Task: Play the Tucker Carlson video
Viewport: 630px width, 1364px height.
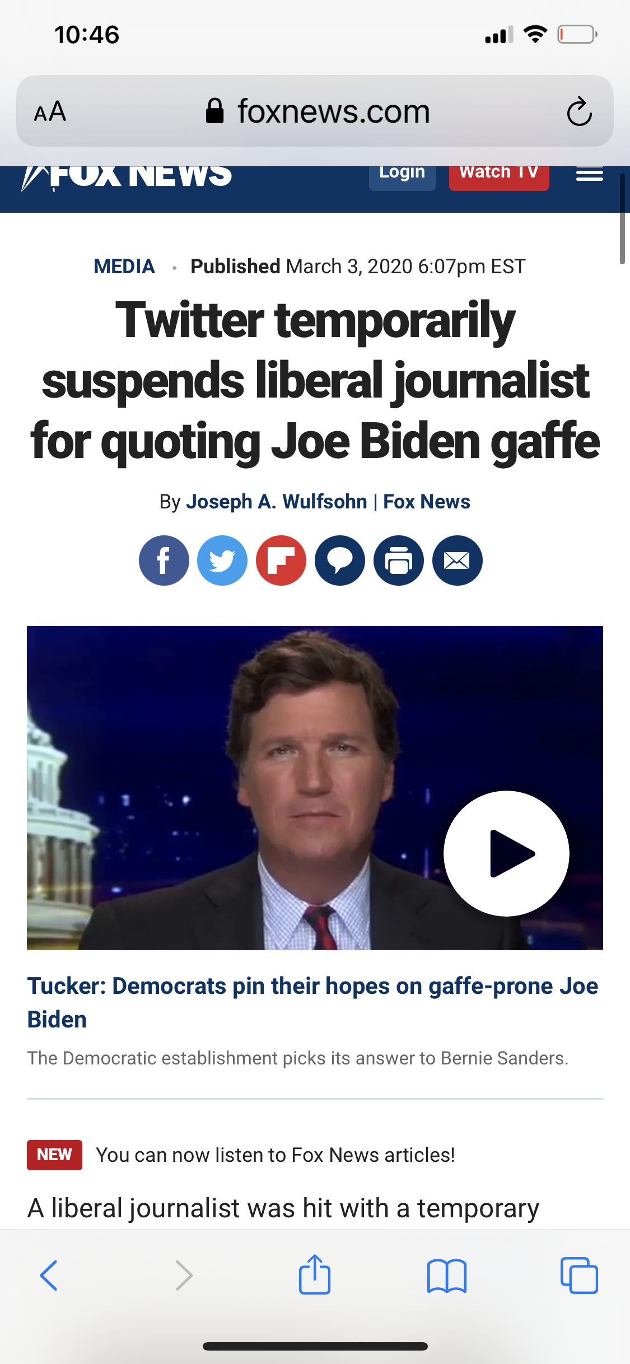Action: pos(506,853)
